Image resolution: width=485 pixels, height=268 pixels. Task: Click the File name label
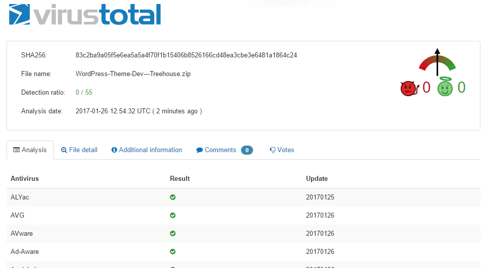coord(36,74)
